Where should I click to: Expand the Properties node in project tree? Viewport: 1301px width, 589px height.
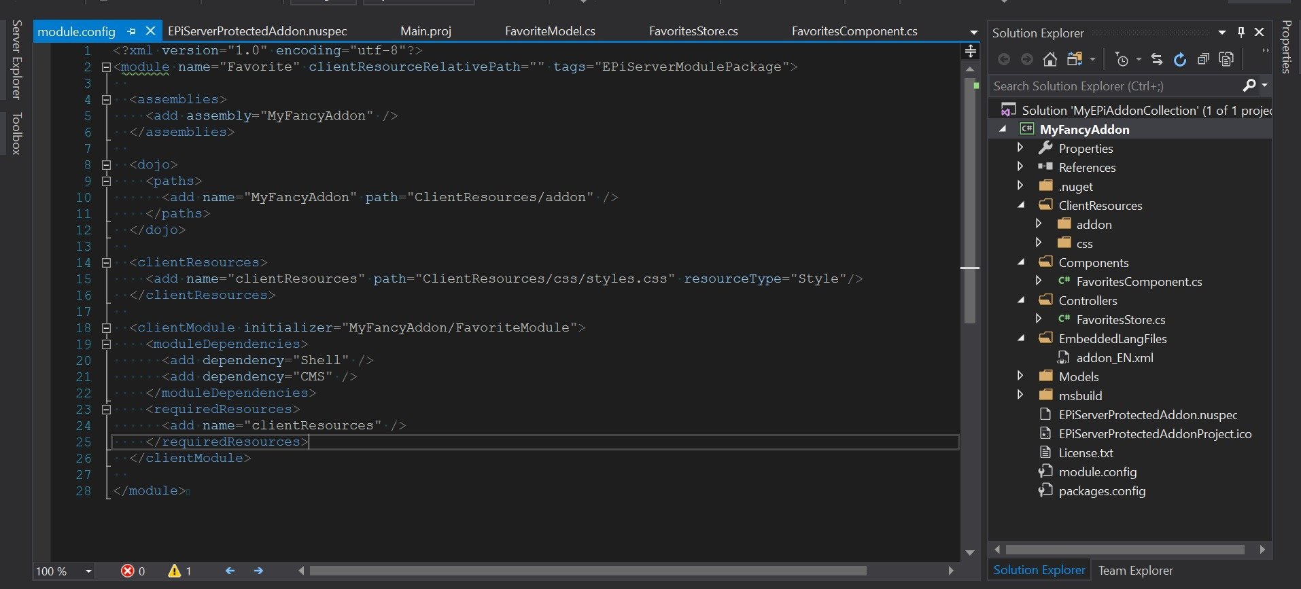click(1020, 147)
